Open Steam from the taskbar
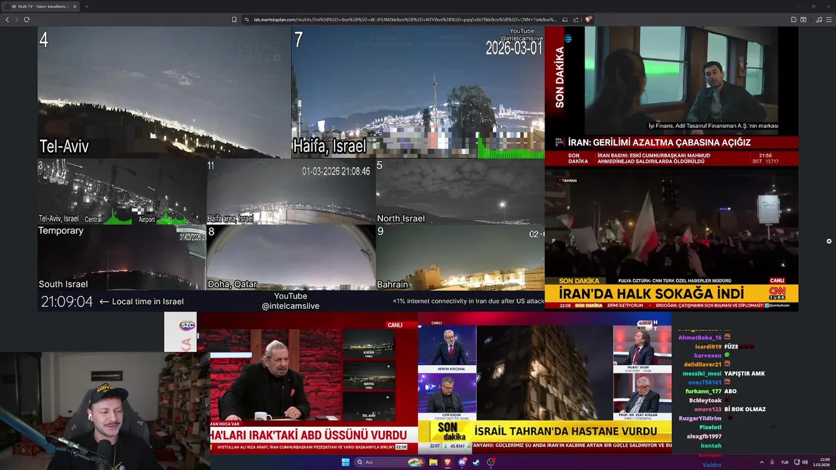 (476, 462)
